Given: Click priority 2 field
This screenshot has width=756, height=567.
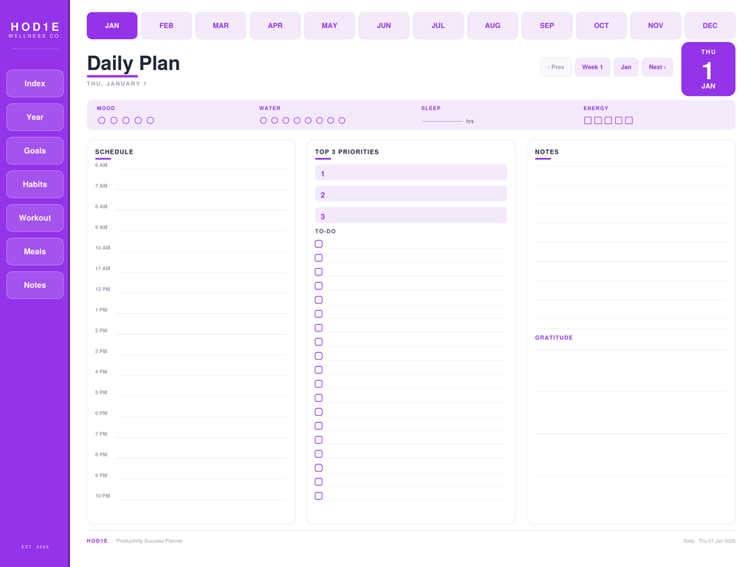Looking at the screenshot, I should click(410, 194).
